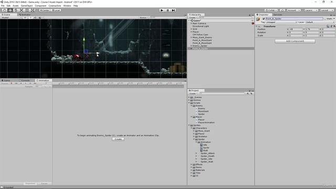336x189 pixels.
Task: Open the Edit menu
Action: point(8,6)
